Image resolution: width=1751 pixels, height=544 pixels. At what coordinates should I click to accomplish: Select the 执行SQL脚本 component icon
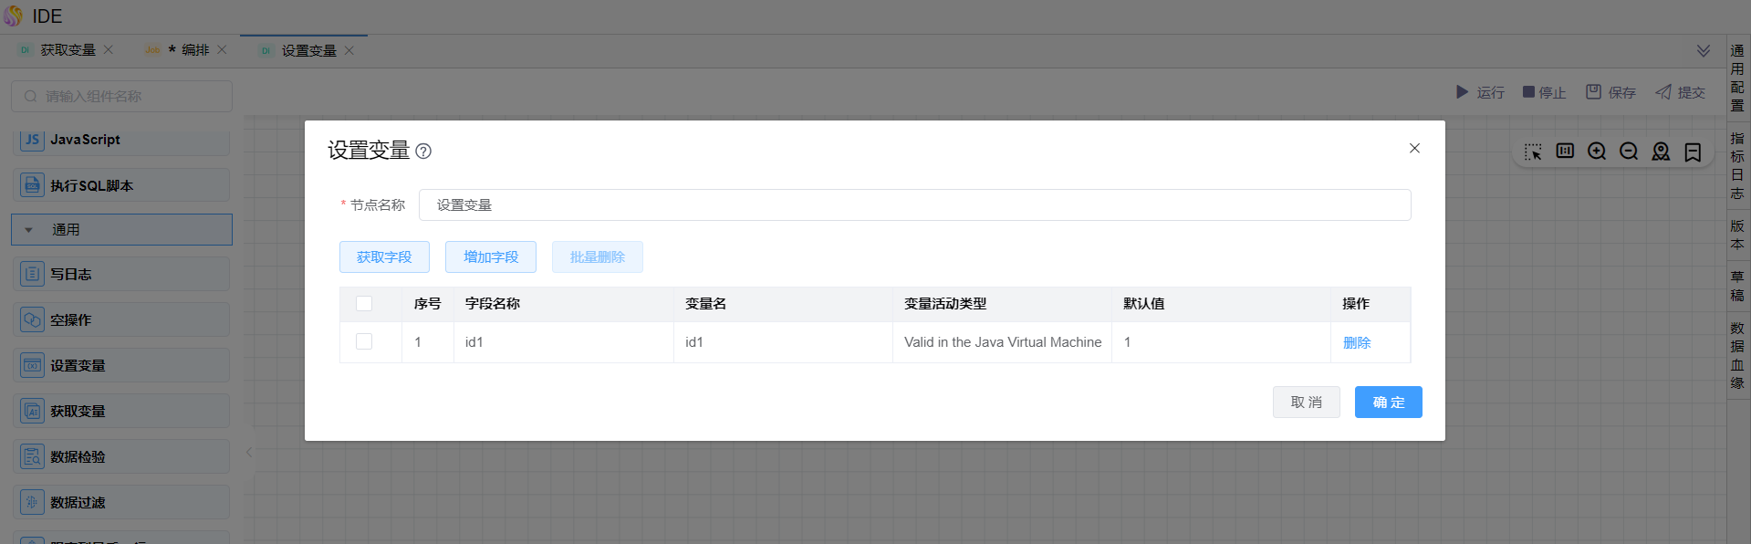coord(33,185)
